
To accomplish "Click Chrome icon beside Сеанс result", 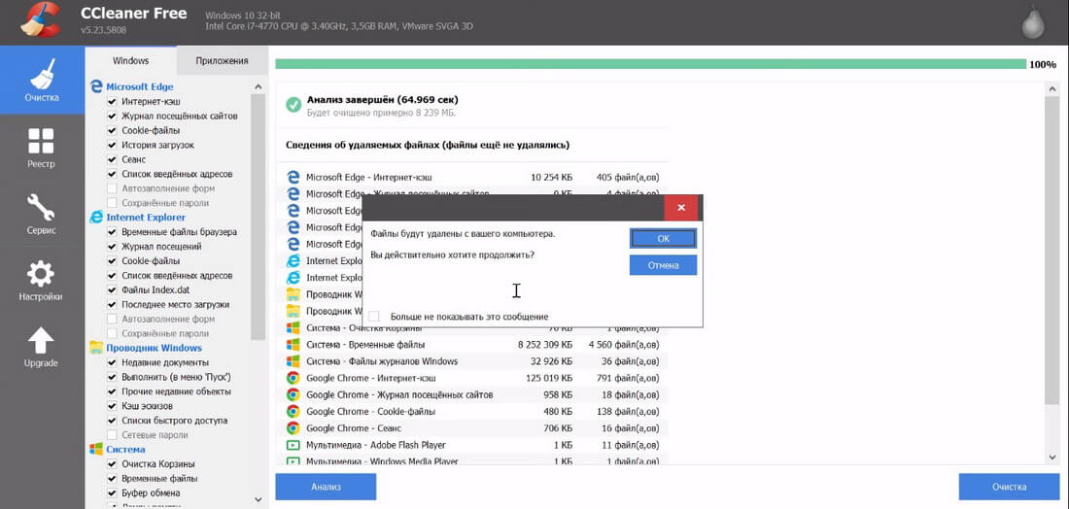I will click(x=293, y=428).
